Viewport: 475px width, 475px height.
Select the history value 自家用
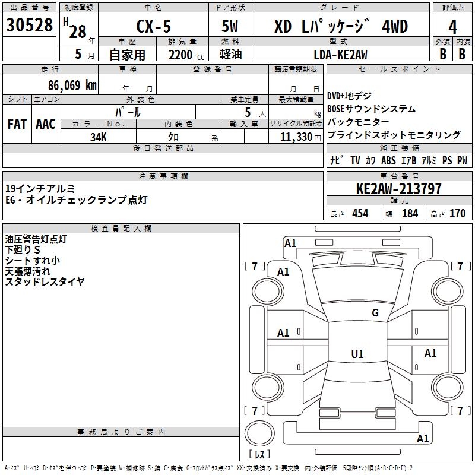tap(127, 55)
